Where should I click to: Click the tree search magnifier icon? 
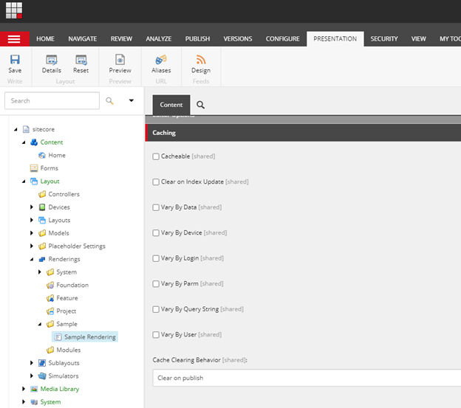[109, 100]
